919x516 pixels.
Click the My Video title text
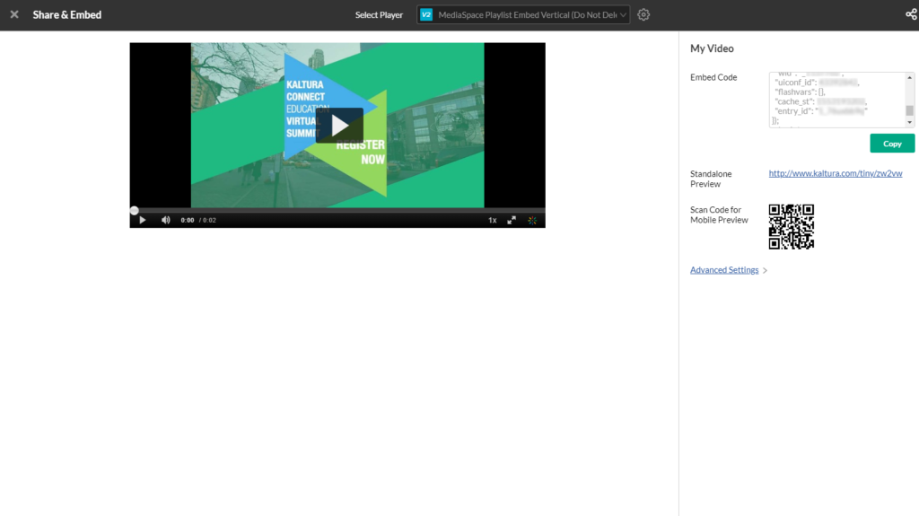tap(712, 48)
